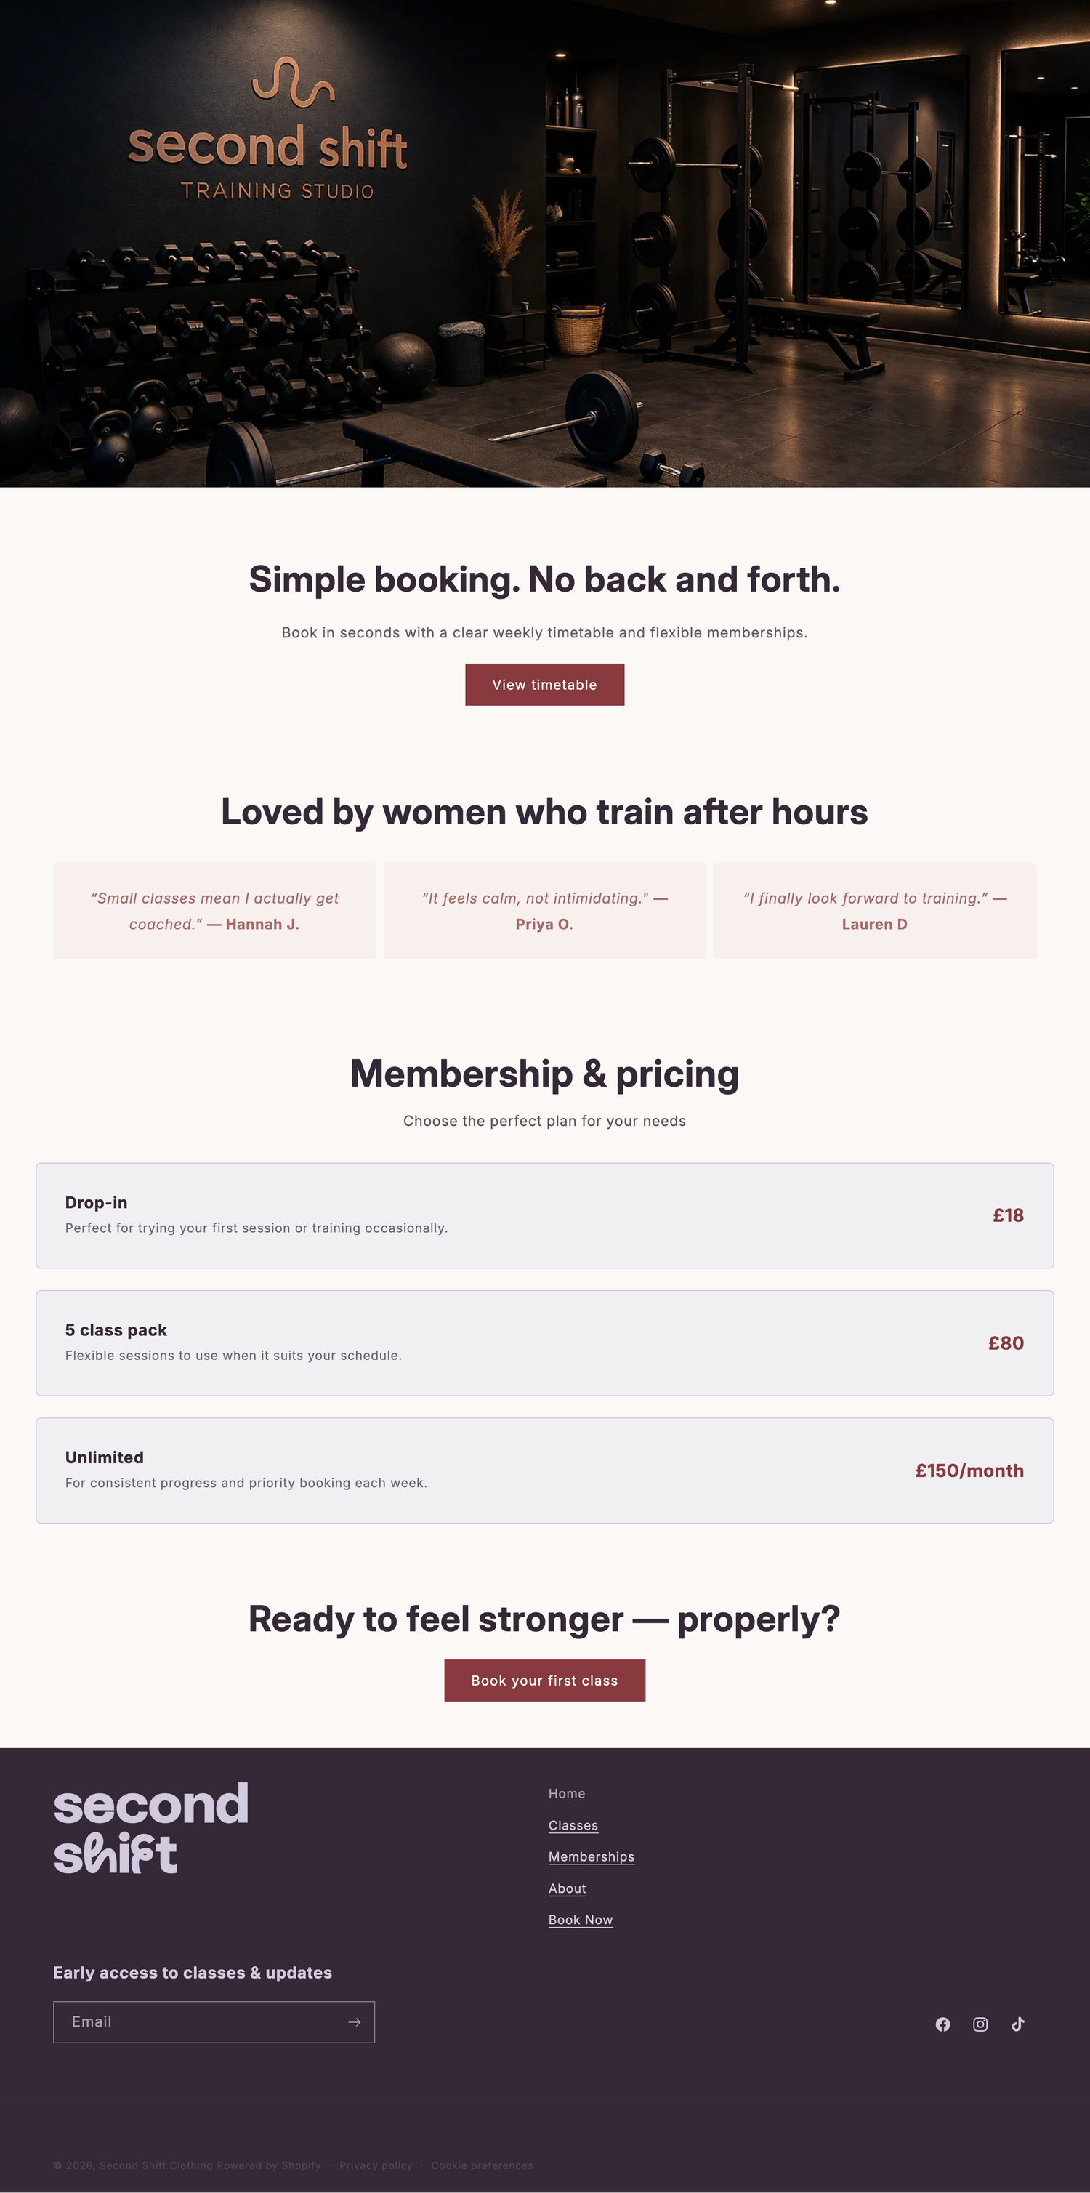Image resolution: width=1090 pixels, height=2193 pixels.
Task: Click the Second Shift footer logo
Action: 151,1827
